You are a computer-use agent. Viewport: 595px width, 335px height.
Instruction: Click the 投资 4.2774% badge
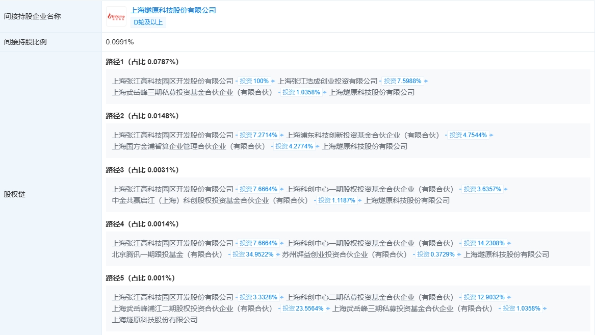point(294,147)
